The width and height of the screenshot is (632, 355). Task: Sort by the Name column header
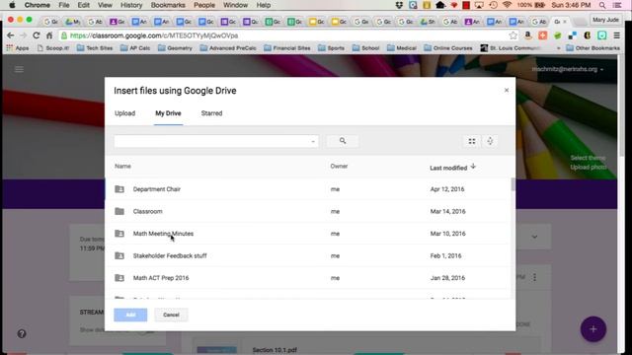[x=122, y=167]
